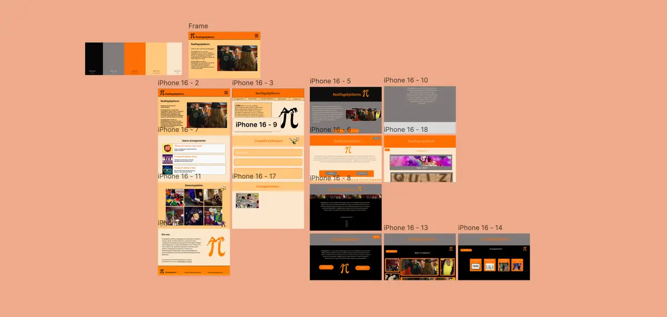Select the large black pi in iPhone 16 - 3
The width and height of the screenshot is (667, 317).
(x=290, y=118)
